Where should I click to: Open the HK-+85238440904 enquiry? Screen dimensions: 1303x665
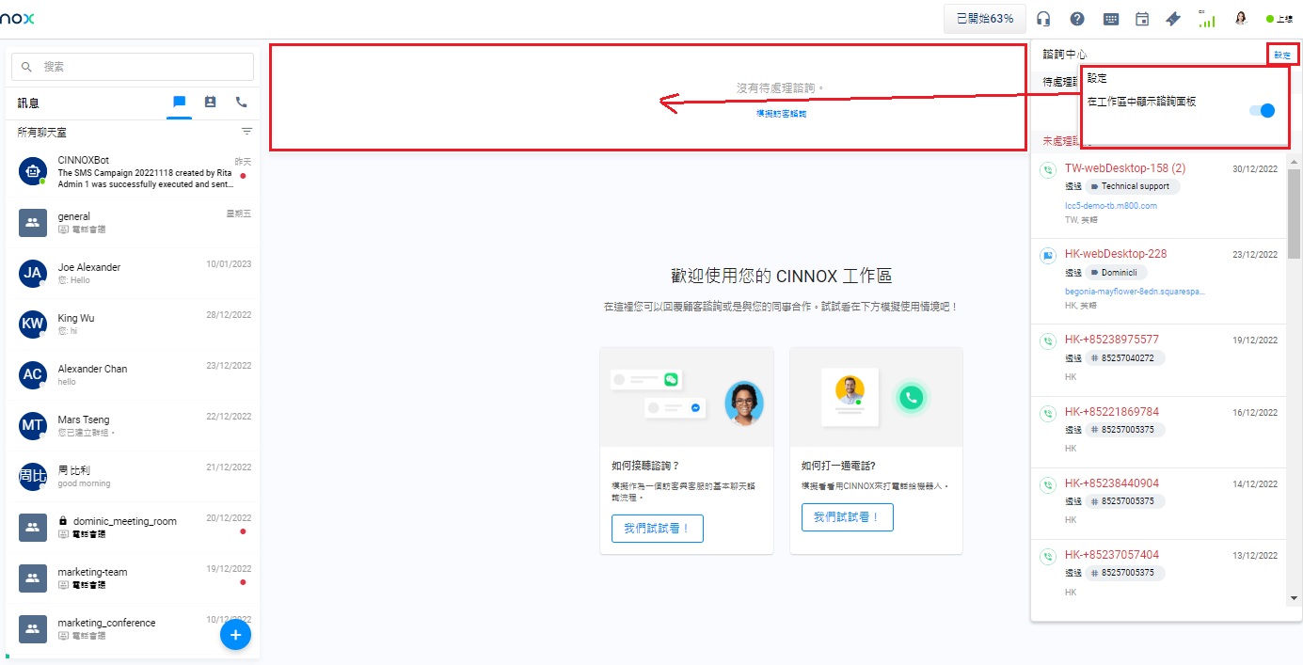click(x=1159, y=504)
